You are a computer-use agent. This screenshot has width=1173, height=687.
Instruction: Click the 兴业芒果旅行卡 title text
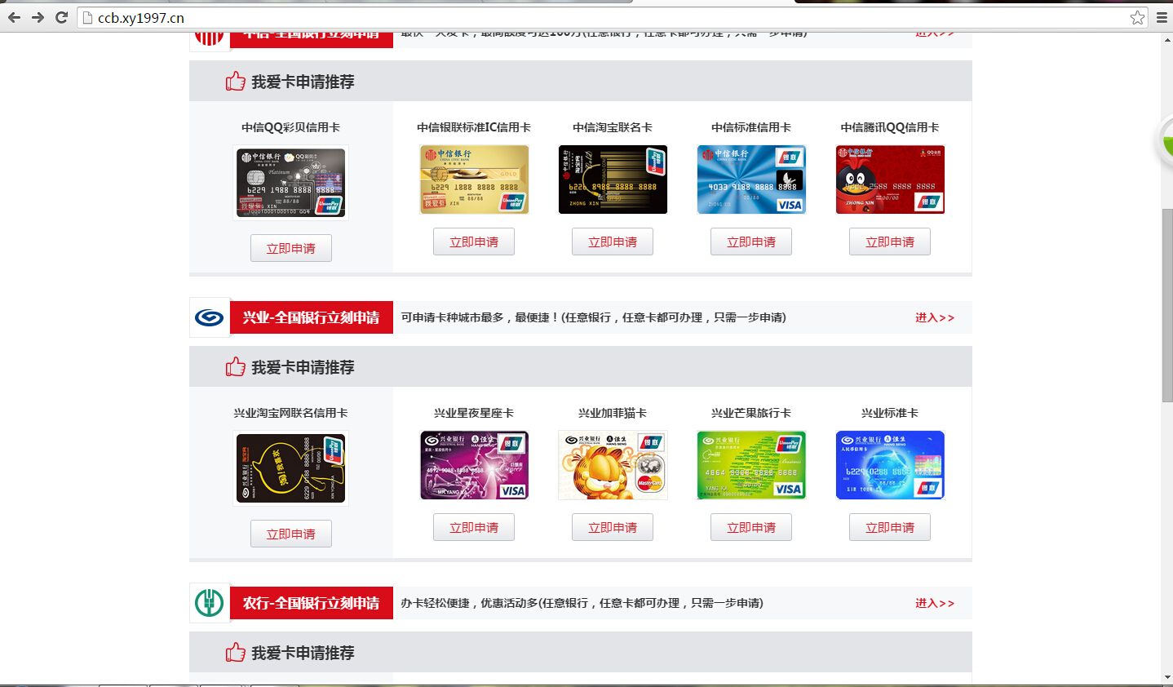(751, 413)
